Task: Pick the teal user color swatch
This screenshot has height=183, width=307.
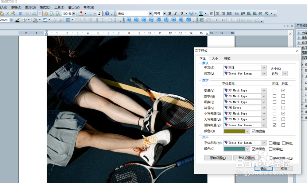Action: (x=234, y=149)
